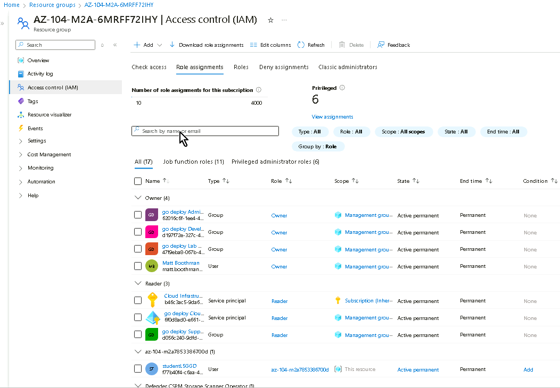Select checkbox for Matt Boothman
This screenshot has width=560, height=388.
point(138,266)
